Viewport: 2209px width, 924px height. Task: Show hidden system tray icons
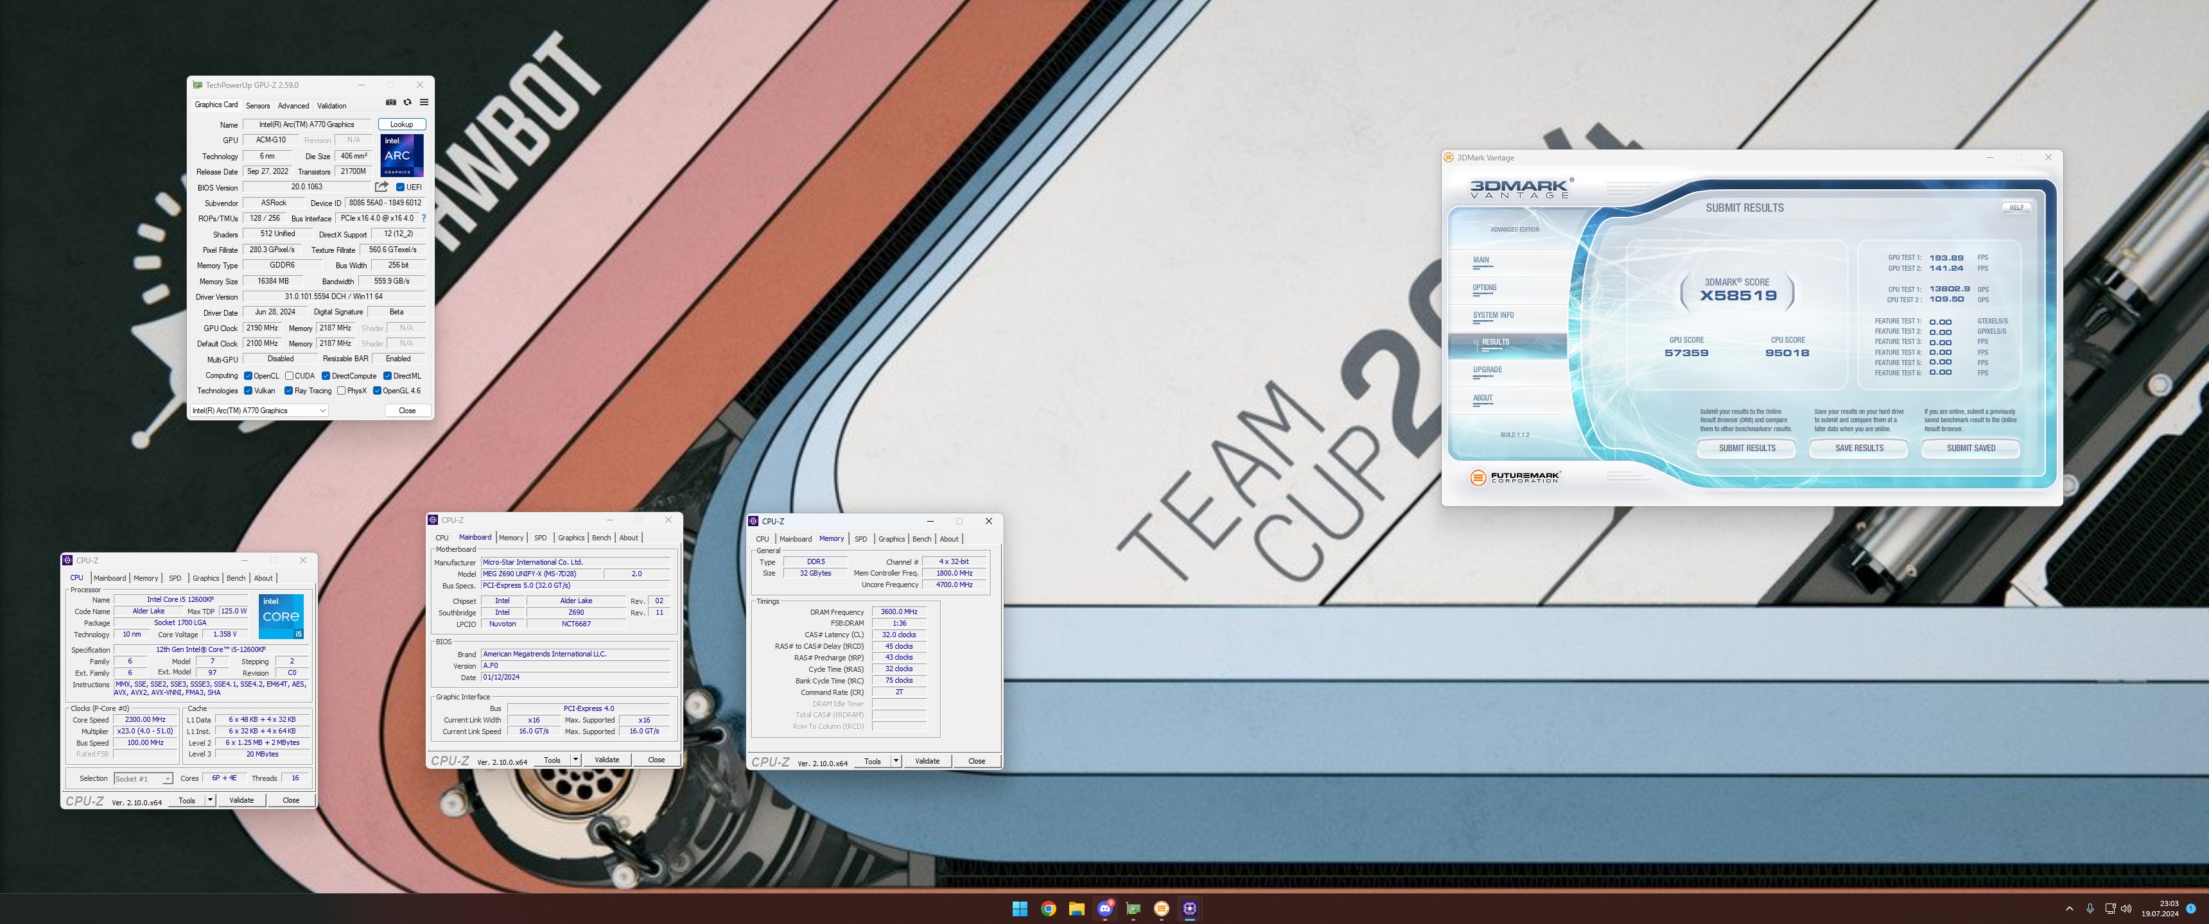(x=2069, y=909)
